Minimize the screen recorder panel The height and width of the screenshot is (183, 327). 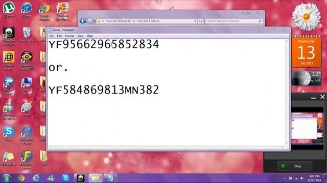313,97
